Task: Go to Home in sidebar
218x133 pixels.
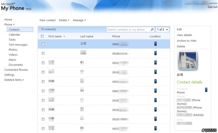Action: 8,20
